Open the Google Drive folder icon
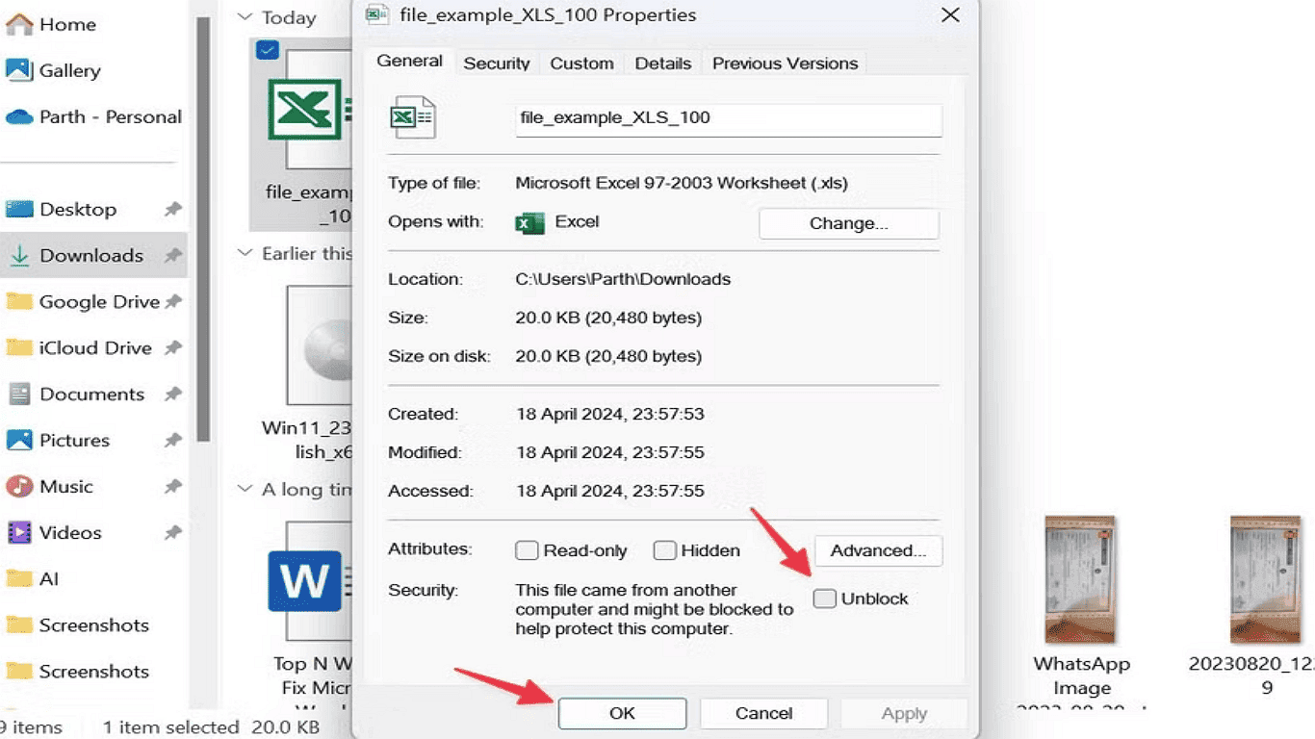 19,301
